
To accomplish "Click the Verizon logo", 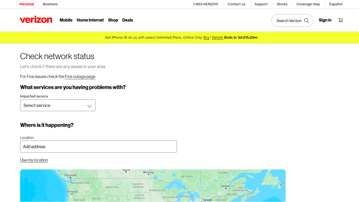I will click(36, 20).
